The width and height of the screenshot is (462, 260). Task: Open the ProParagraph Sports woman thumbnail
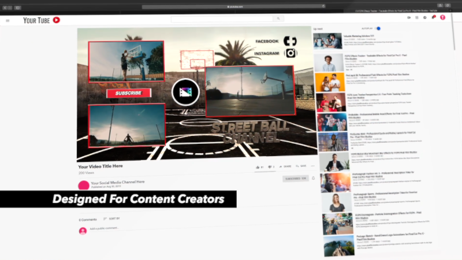pos(337,203)
